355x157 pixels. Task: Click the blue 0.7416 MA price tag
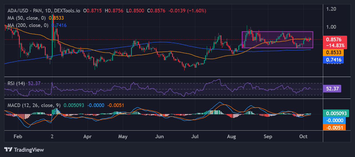334,59
